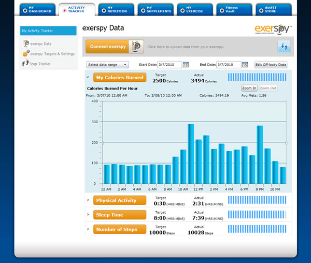
Task: Click the exerspy Data sidebar icon
Action: click(x=26, y=44)
